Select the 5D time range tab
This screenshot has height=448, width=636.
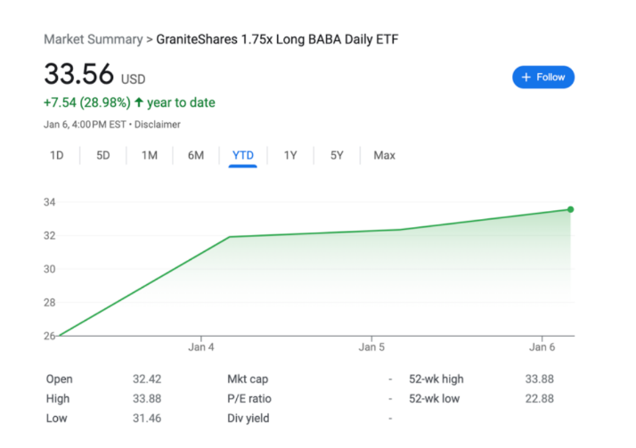click(103, 155)
